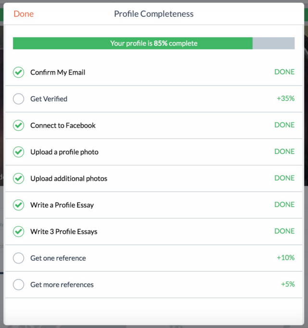Click the +5% label for more references
The height and width of the screenshot is (328, 308).
coord(288,284)
